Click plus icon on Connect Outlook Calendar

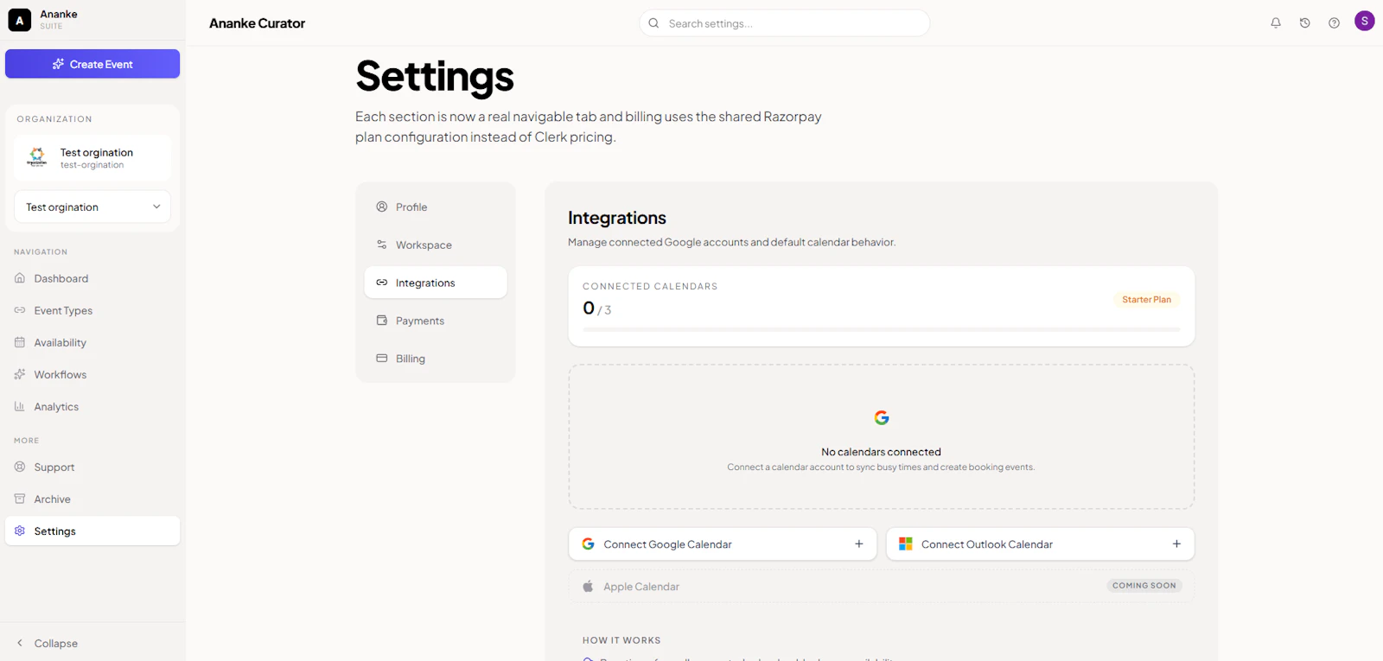pos(1176,544)
